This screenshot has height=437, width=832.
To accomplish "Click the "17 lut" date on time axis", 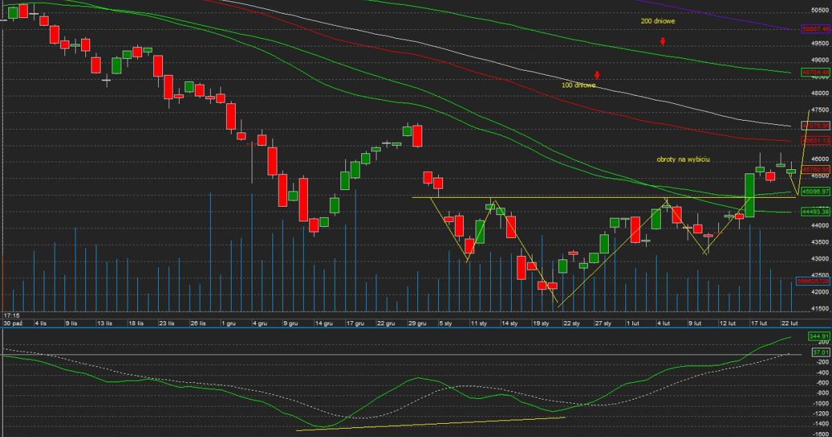I will click(759, 323).
